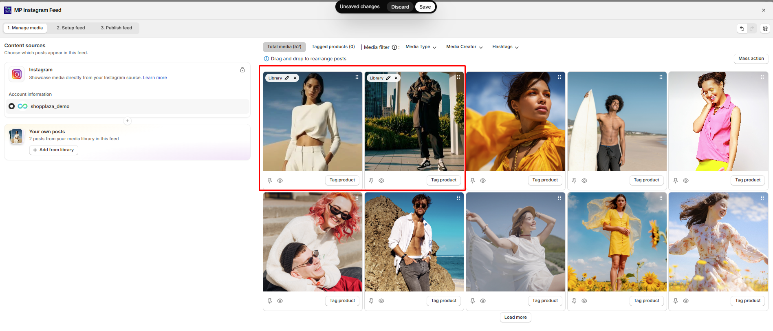The width and height of the screenshot is (773, 331).
Task: Click the undo arrow icon
Action: (742, 29)
